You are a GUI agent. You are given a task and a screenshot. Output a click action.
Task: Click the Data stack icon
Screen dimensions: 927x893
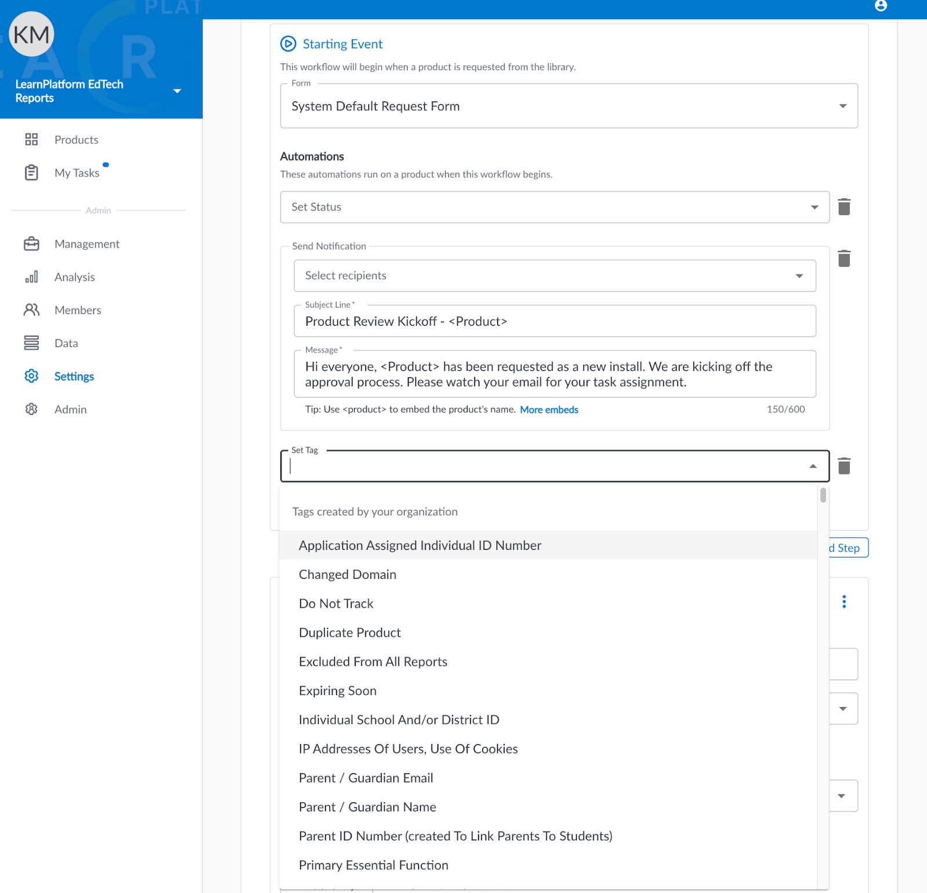[x=31, y=343]
